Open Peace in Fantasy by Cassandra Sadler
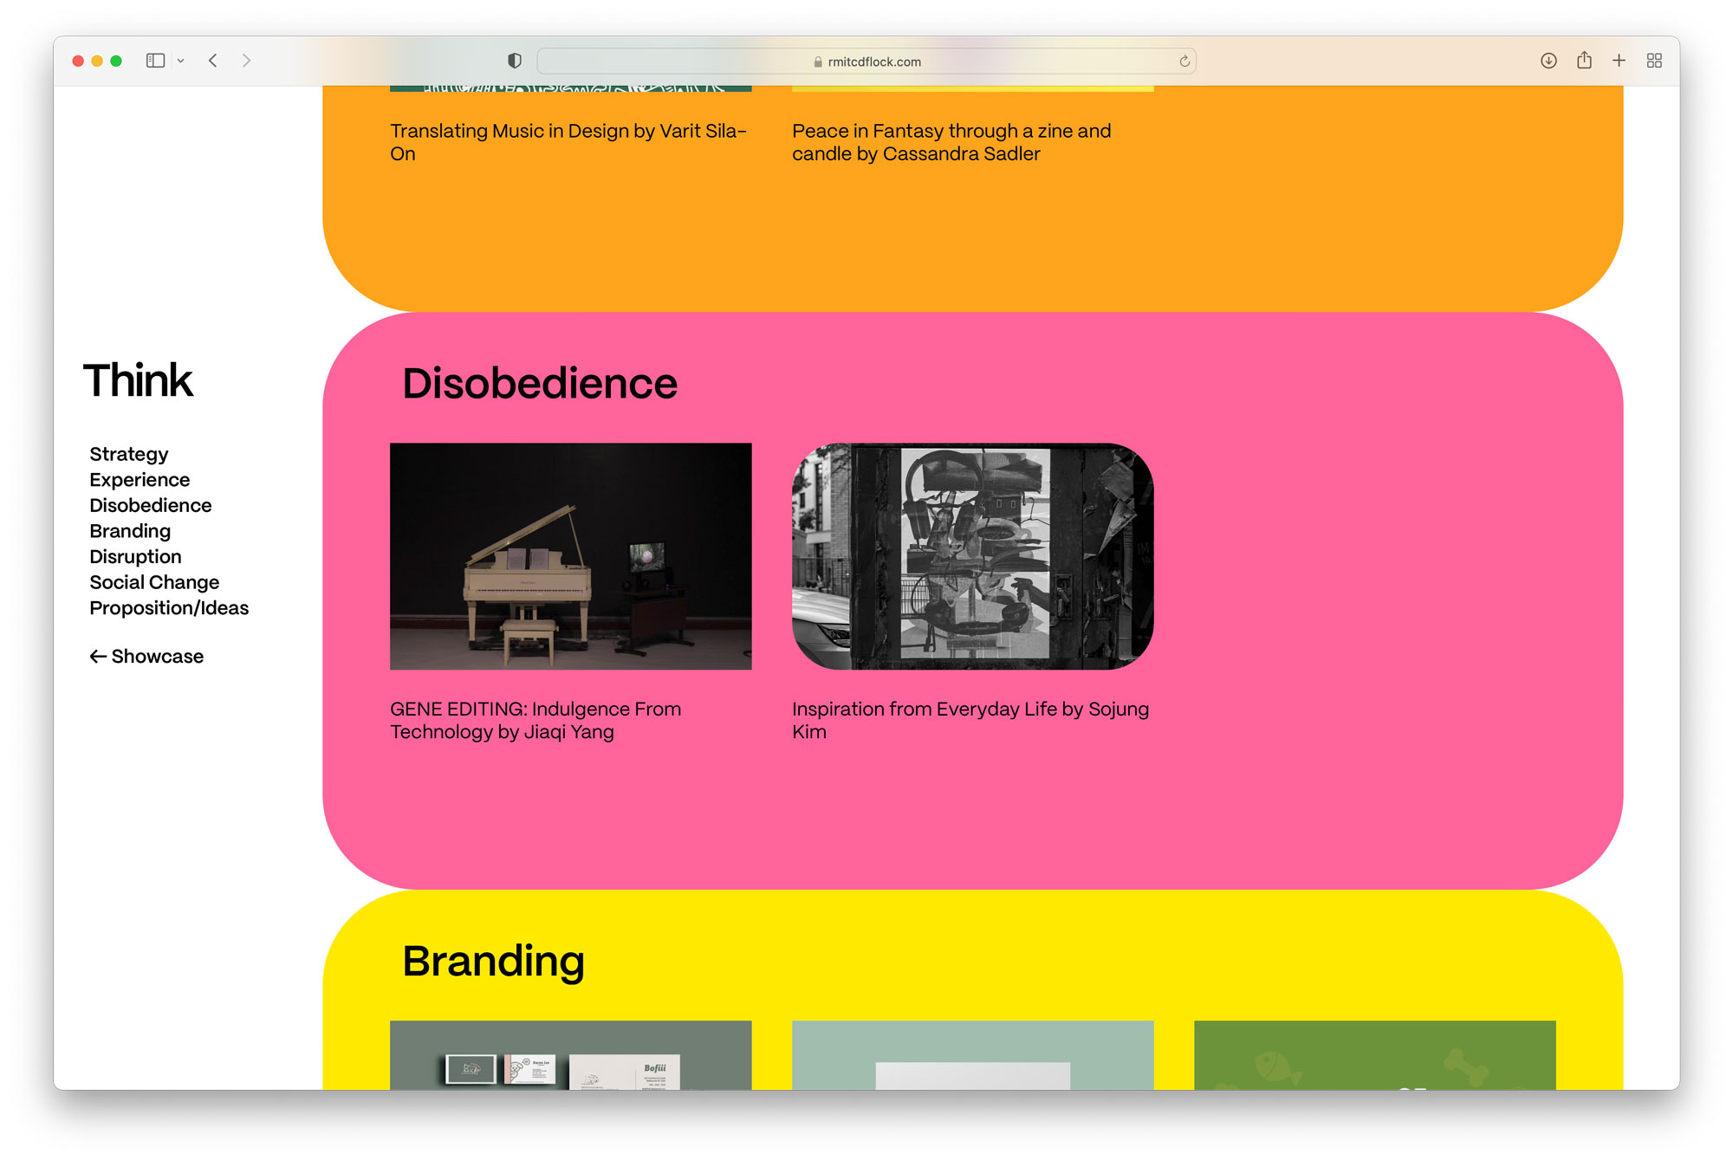 pyautogui.click(x=951, y=142)
